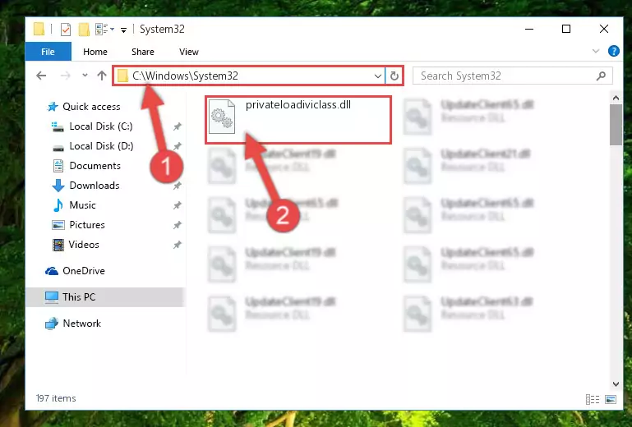Switch to Large icons view in status bar
Image resolution: width=632 pixels, height=427 pixels.
click(x=611, y=399)
